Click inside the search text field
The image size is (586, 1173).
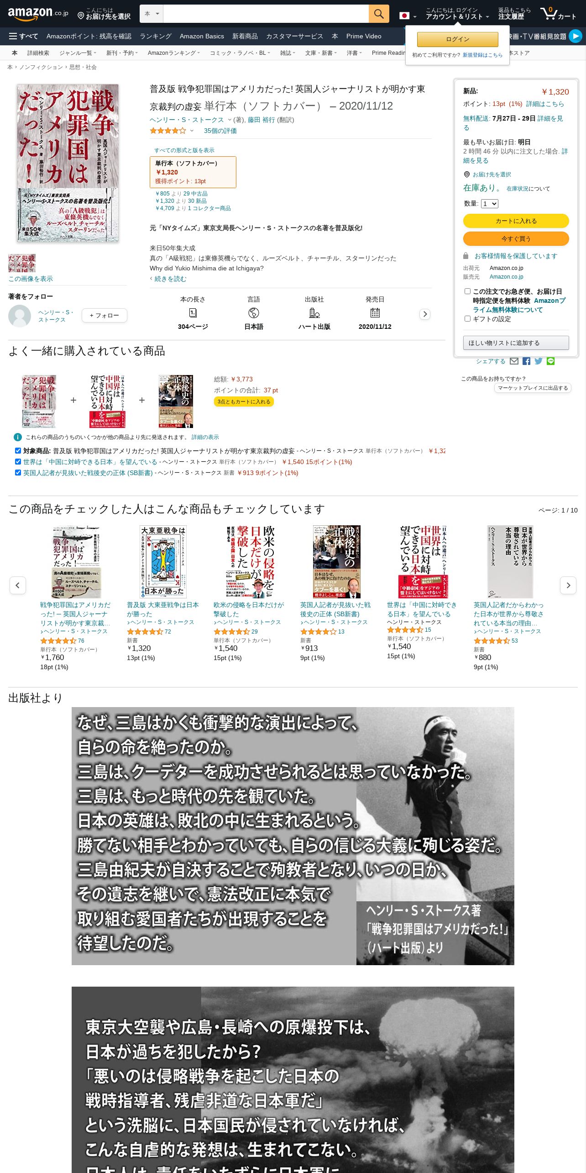coord(266,14)
